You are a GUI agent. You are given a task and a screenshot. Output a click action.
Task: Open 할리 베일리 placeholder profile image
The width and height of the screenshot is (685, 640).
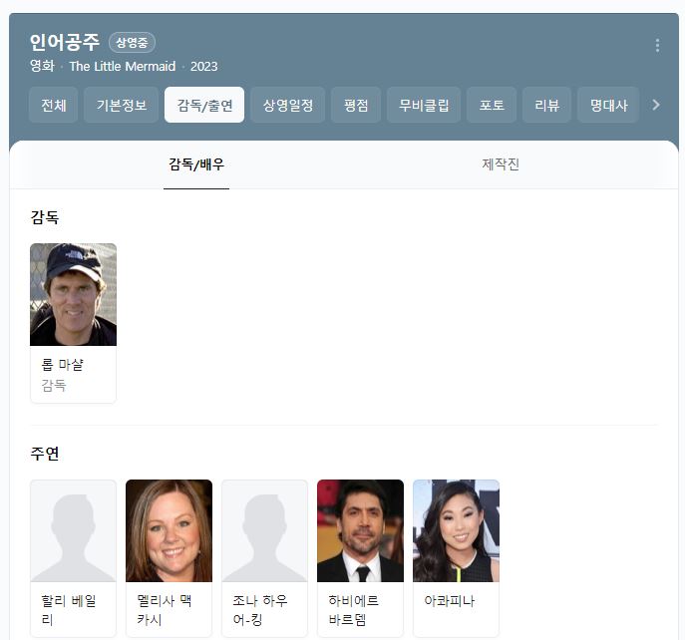[x=74, y=530]
